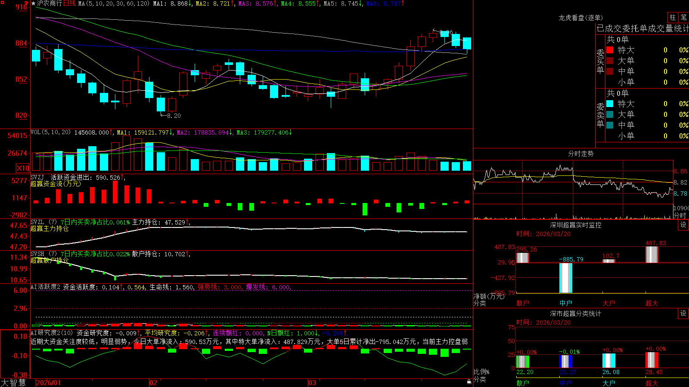This screenshot has height=387, width=689.
Task: Select the 2026/01 date marker
Action: (49, 383)
